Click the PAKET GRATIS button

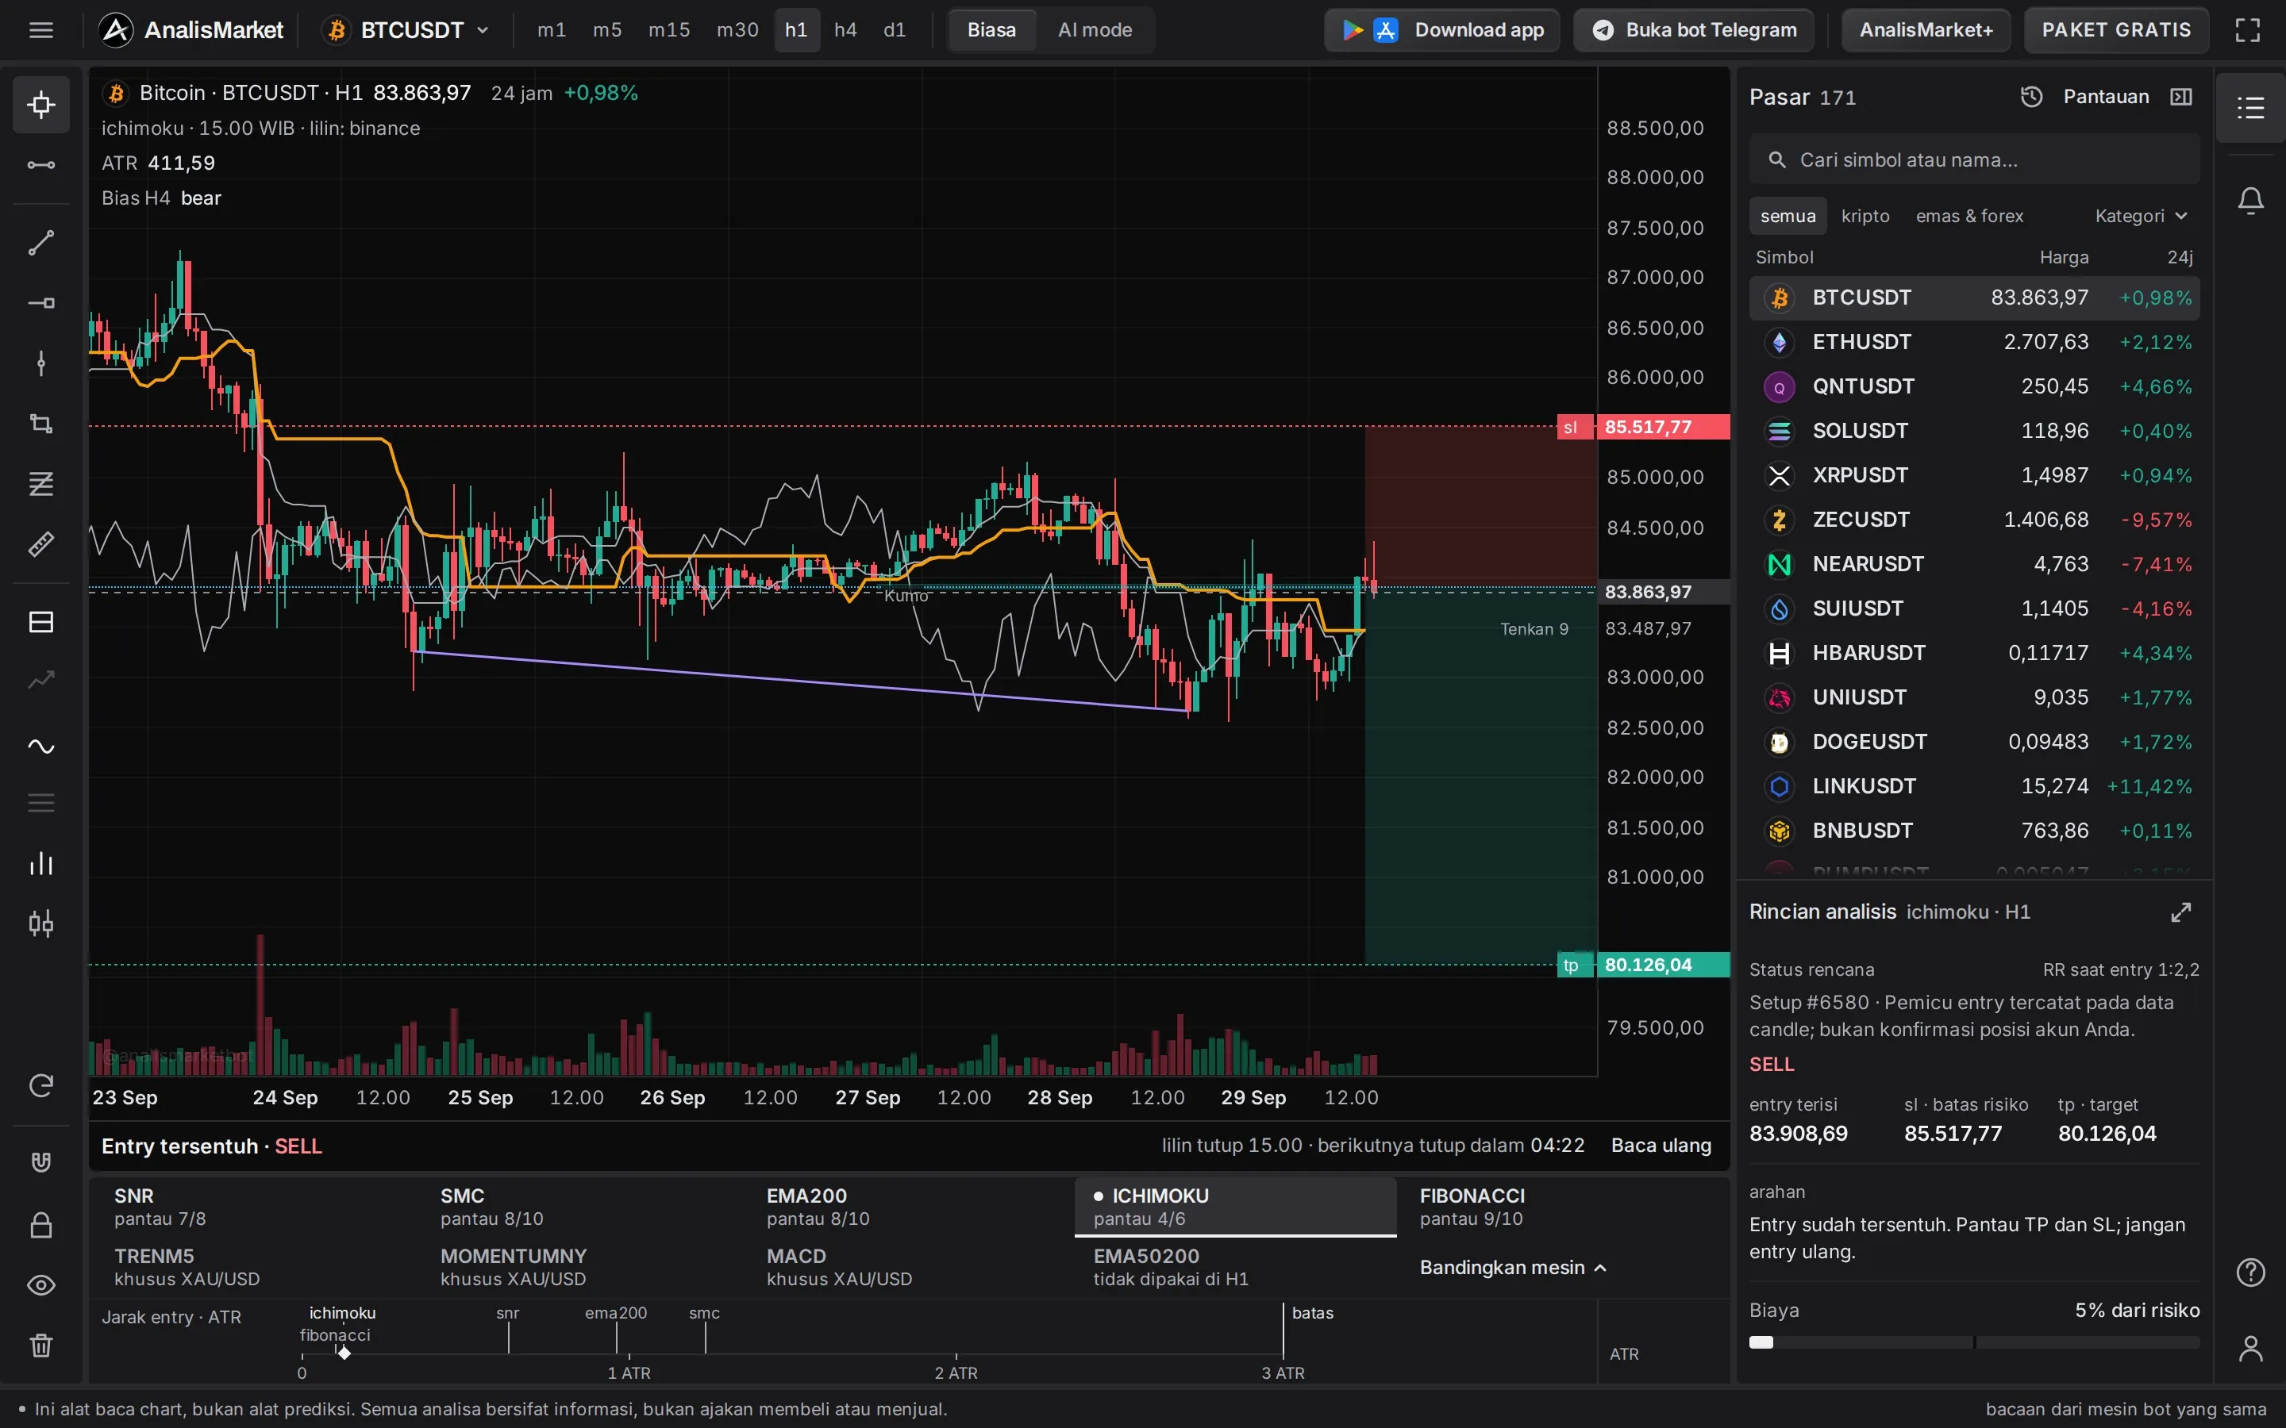click(x=2116, y=30)
